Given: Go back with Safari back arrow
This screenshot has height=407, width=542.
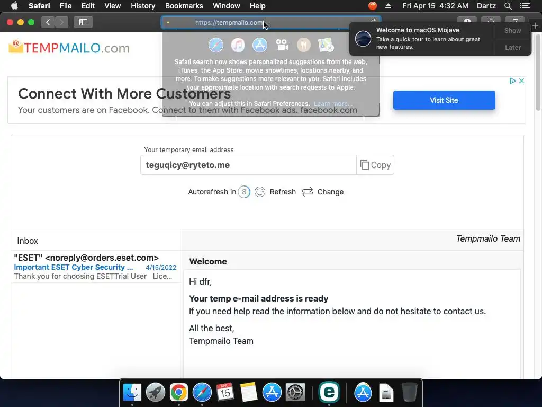Looking at the screenshot, I should (x=48, y=22).
